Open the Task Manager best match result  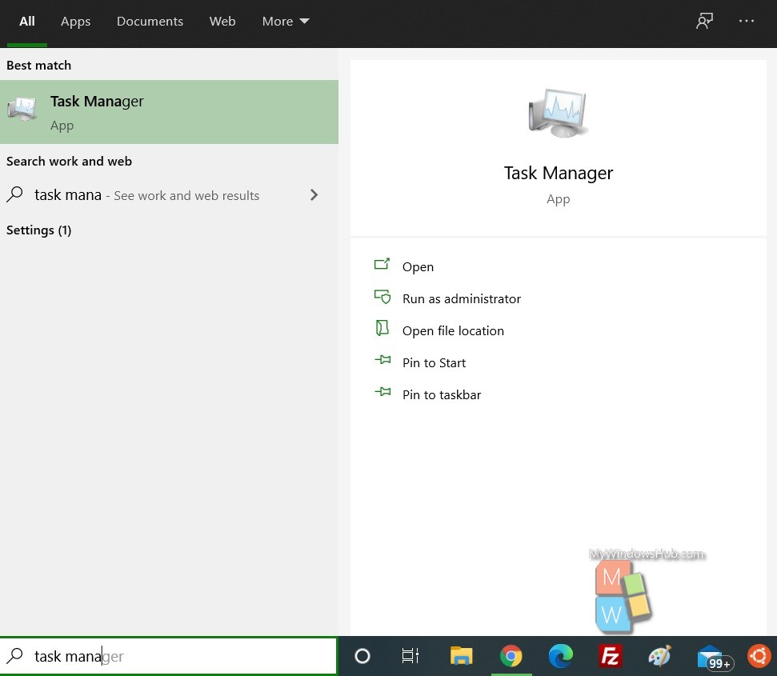(169, 112)
